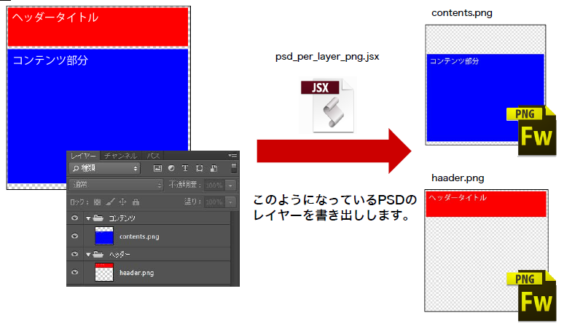This screenshot has width=564, height=326.
Task: Click the header.png layer name
Action: click(137, 273)
